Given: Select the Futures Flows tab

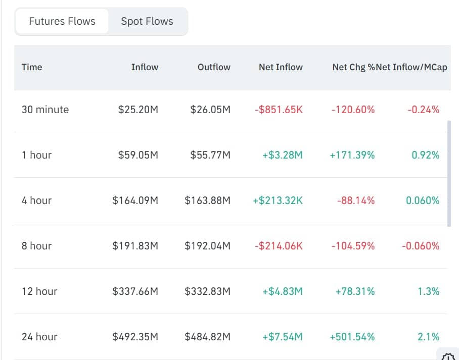Looking at the screenshot, I should tap(62, 21).
